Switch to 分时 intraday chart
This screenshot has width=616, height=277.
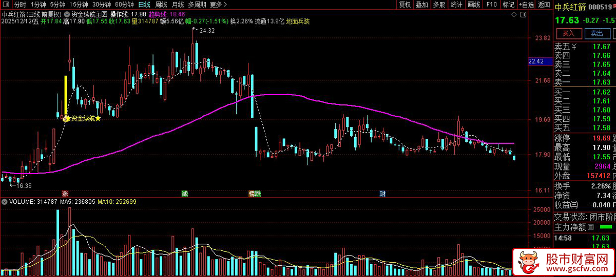tap(20, 5)
